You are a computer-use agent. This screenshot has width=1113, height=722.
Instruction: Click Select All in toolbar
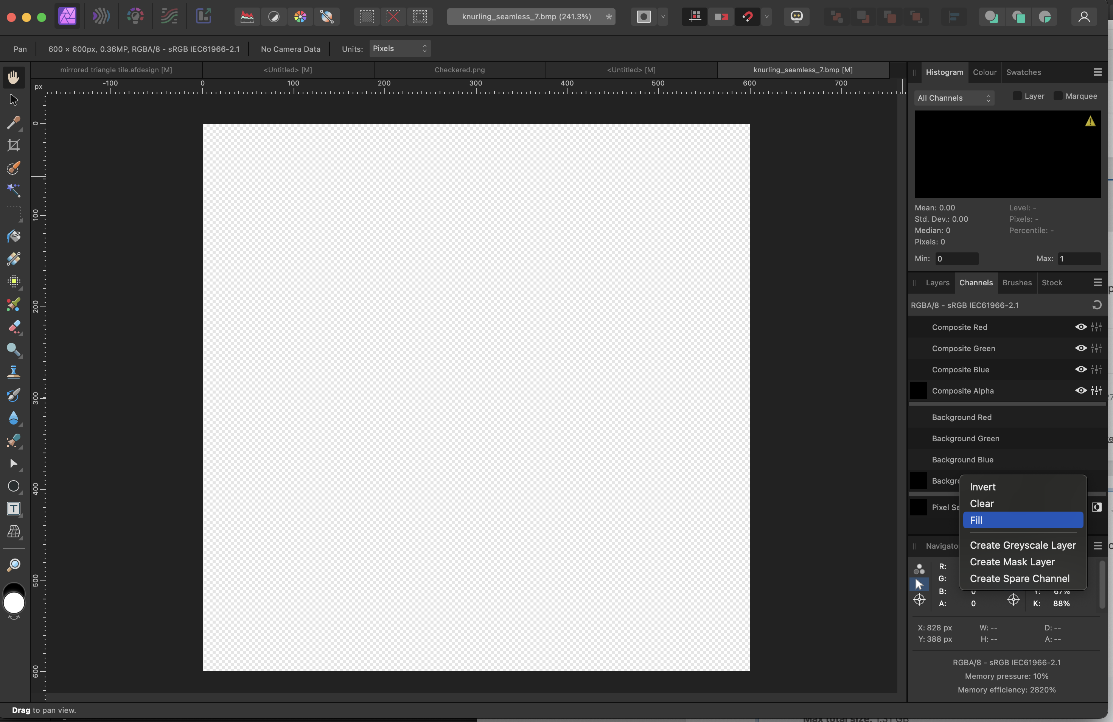pyautogui.click(x=367, y=17)
